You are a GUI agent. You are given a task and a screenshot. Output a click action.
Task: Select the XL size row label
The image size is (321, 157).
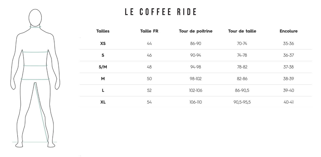click(x=103, y=102)
